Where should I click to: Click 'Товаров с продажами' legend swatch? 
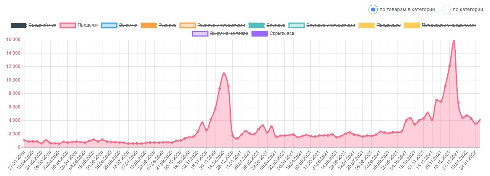188,25
